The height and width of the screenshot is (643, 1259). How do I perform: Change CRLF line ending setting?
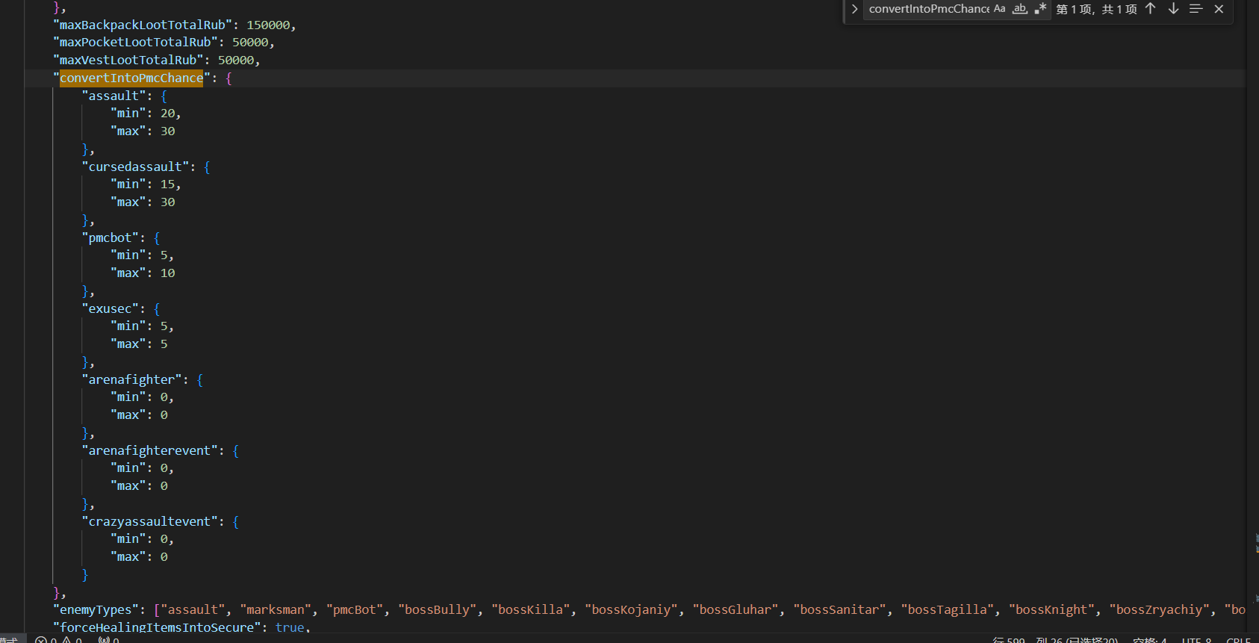pyautogui.click(x=1238, y=640)
